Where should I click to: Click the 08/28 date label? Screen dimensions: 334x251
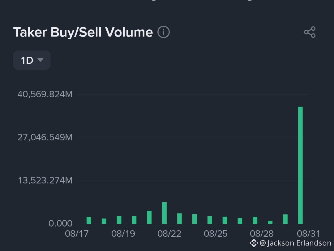(262, 234)
